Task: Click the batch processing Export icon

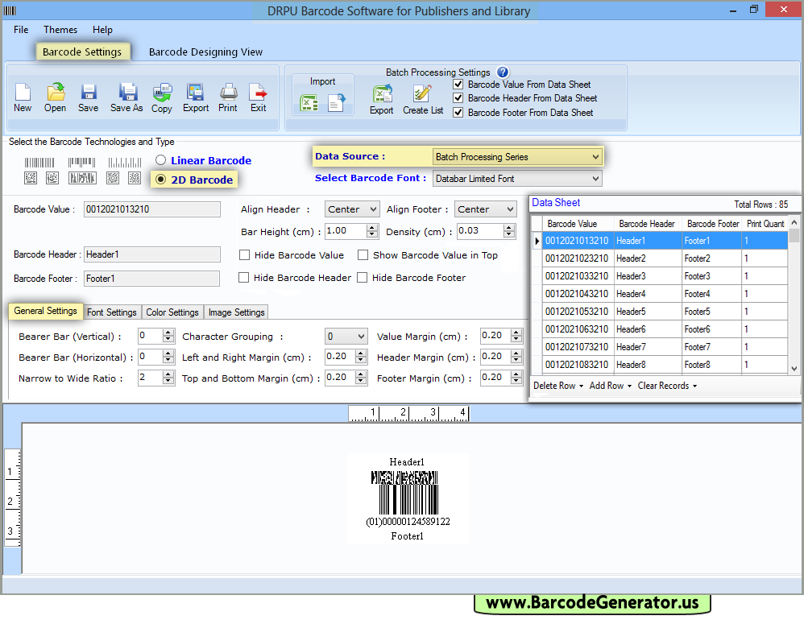Action: pyautogui.click(x=382, y=93)
